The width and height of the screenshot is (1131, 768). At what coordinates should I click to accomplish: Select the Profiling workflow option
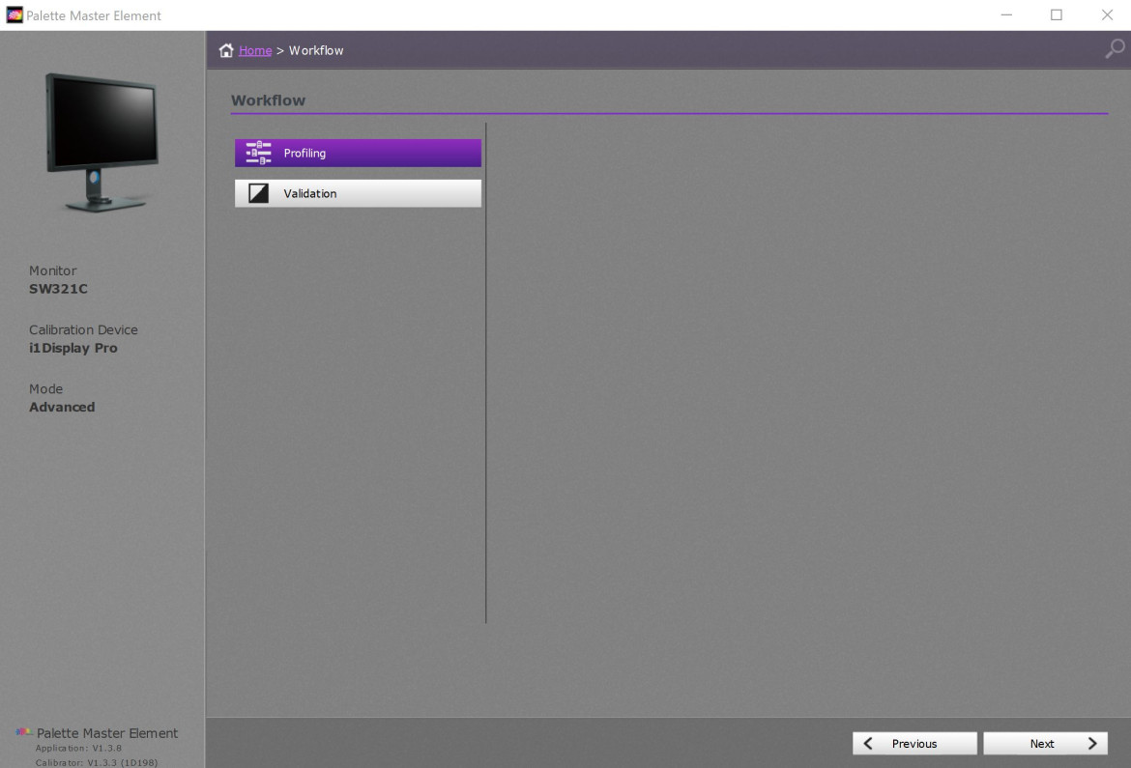[x=358, y=153]
